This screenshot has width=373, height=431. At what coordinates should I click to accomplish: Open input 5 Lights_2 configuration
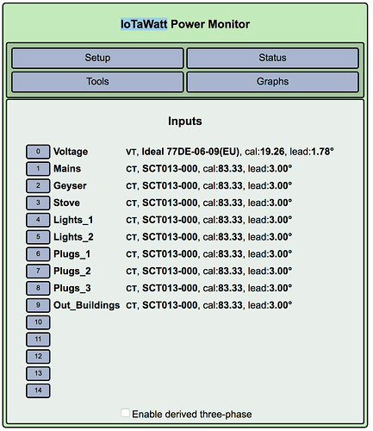38,237
